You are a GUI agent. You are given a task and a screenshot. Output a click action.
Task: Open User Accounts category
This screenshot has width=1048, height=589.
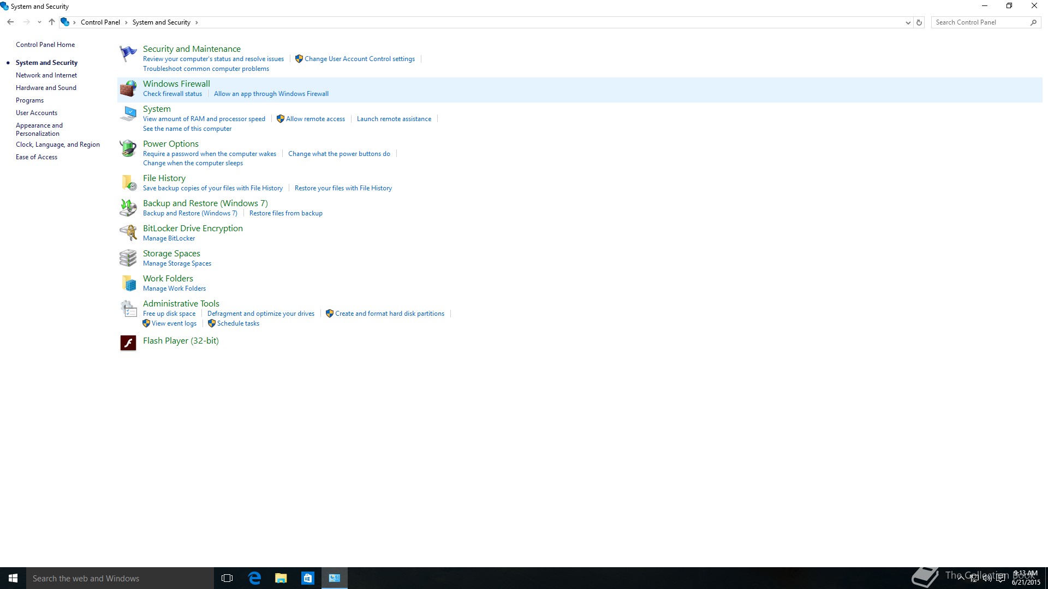pyautogui.click(x=37, y=113)
